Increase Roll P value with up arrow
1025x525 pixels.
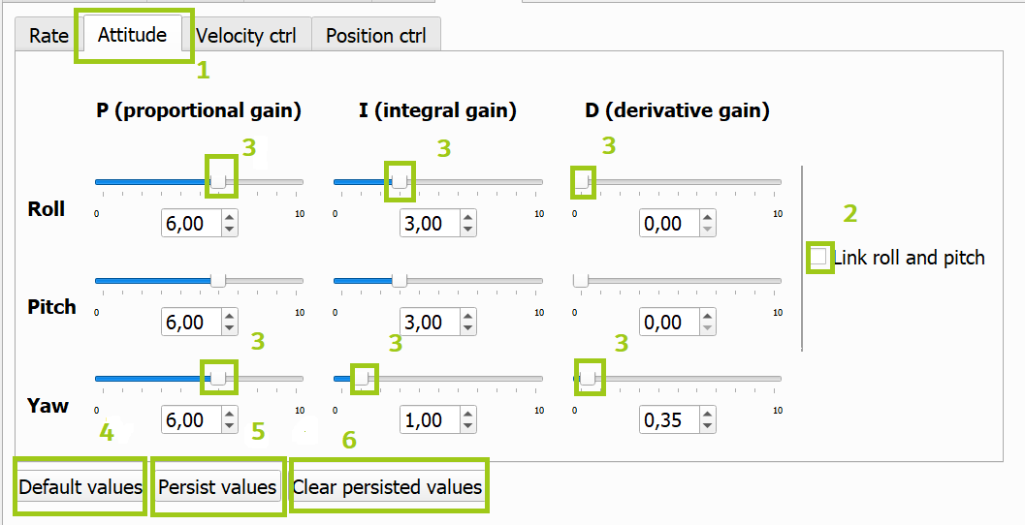(229, 218)
